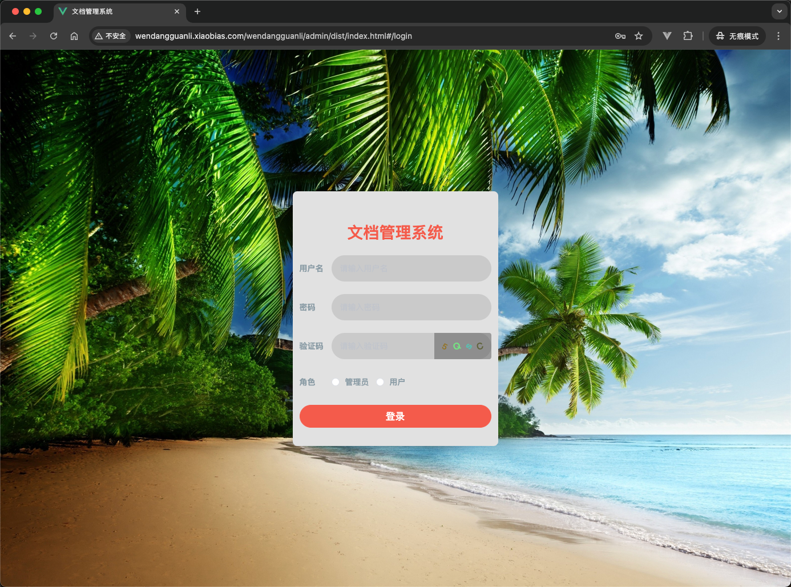Image resolution: width=791 pixels, height=587 pixels.
Task: Click the address bar URL field
Action: (371, 36)
